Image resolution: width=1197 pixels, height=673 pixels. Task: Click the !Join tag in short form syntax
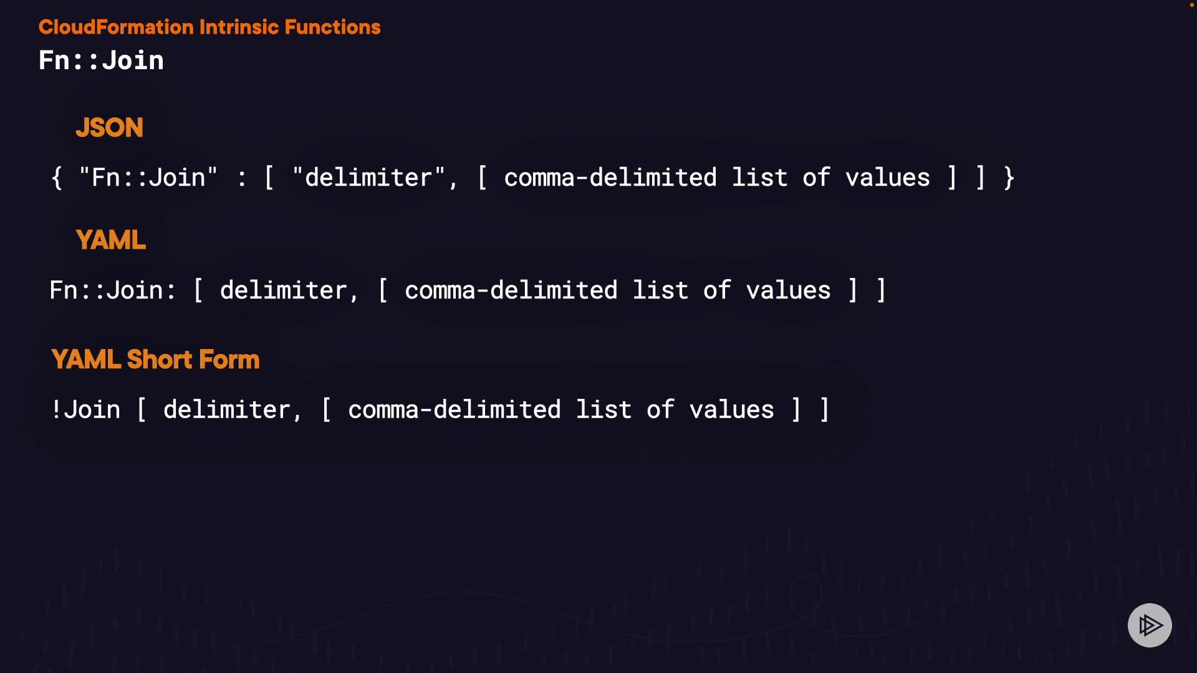85,410
